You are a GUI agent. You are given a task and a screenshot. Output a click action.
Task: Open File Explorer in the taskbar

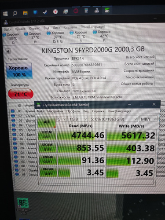click(25, 13)
